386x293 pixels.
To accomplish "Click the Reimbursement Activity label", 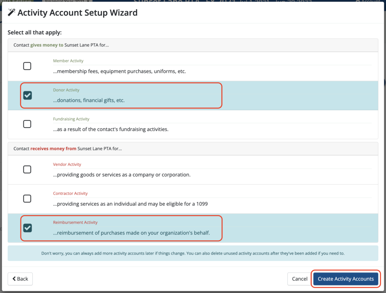I will [x=75, y=222].
